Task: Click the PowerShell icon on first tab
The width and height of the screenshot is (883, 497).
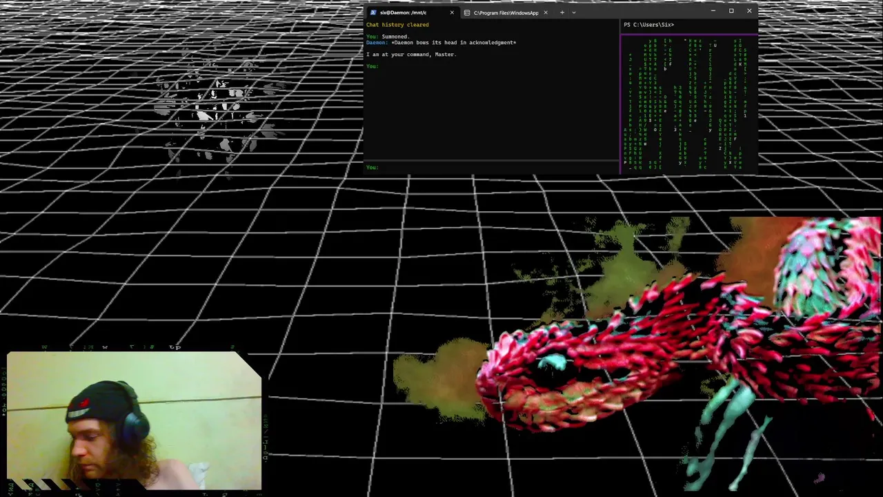Action: pyautogui.click(x=373, y=12)
